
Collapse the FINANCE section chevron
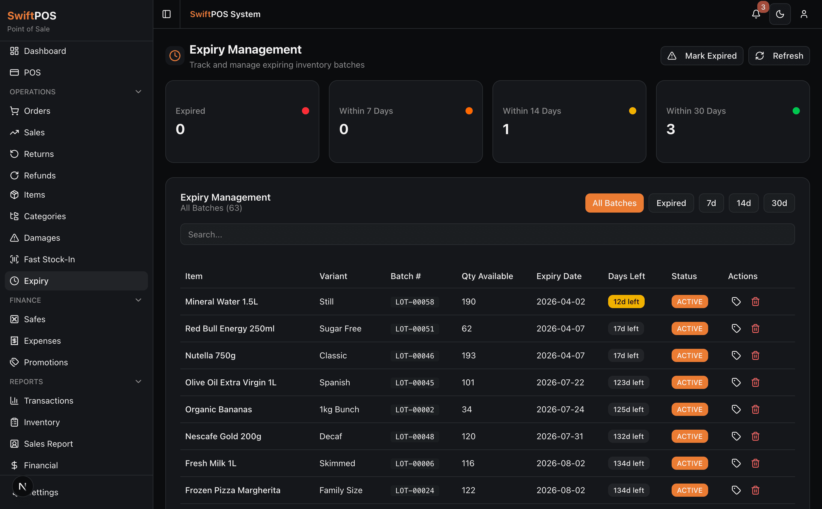pyautogui.click(x=138, y=300)
